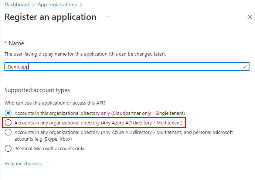Choose the Multitenant-only radio button
The width and height of the screenshot is (255, 180).
pos(8,122)
